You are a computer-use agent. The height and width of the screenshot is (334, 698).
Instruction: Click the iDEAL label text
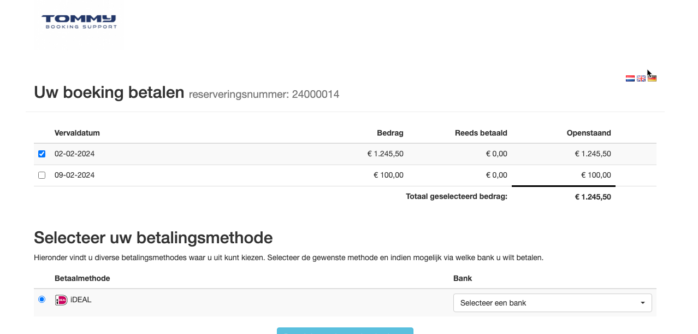coord(81,300)
